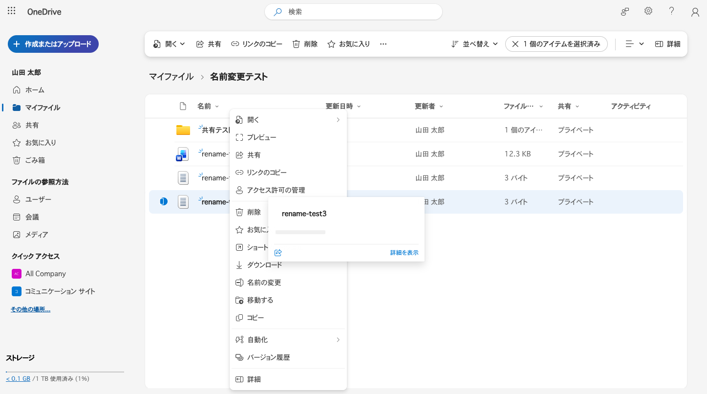Click 作成またはアップロード button
The image size is (707, 394).
pos(53,44)
